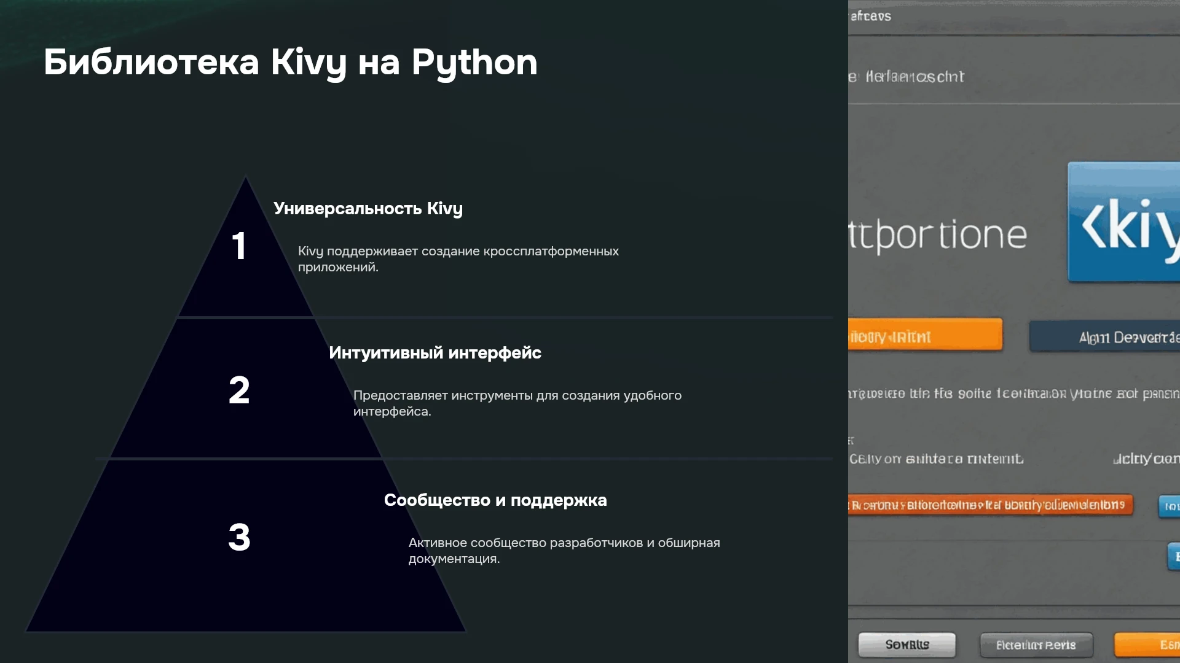Click the slide title 'Библиотека Kivy на Python'
The image size is (1180, 663).
[291, 63]
